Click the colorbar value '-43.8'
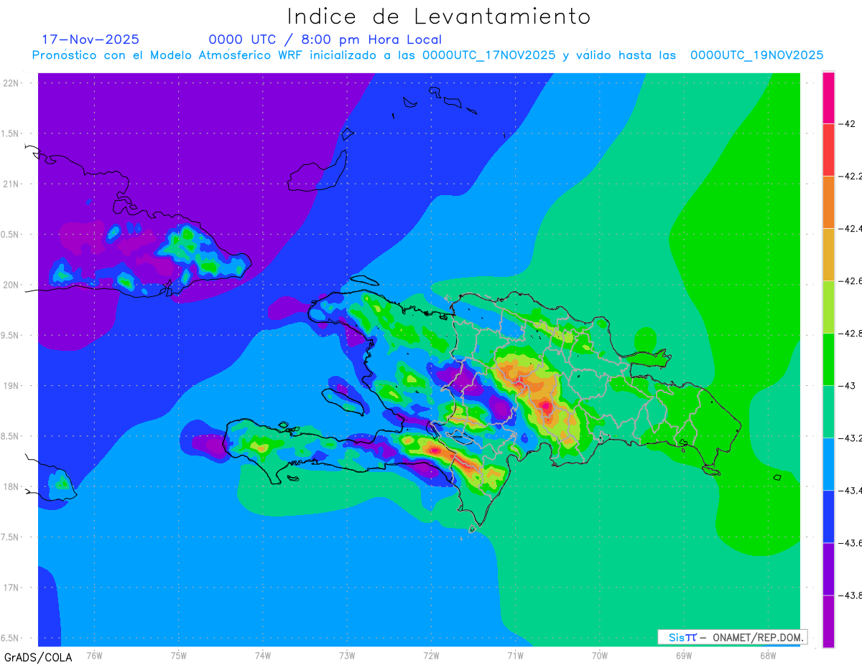 [851, 595]
